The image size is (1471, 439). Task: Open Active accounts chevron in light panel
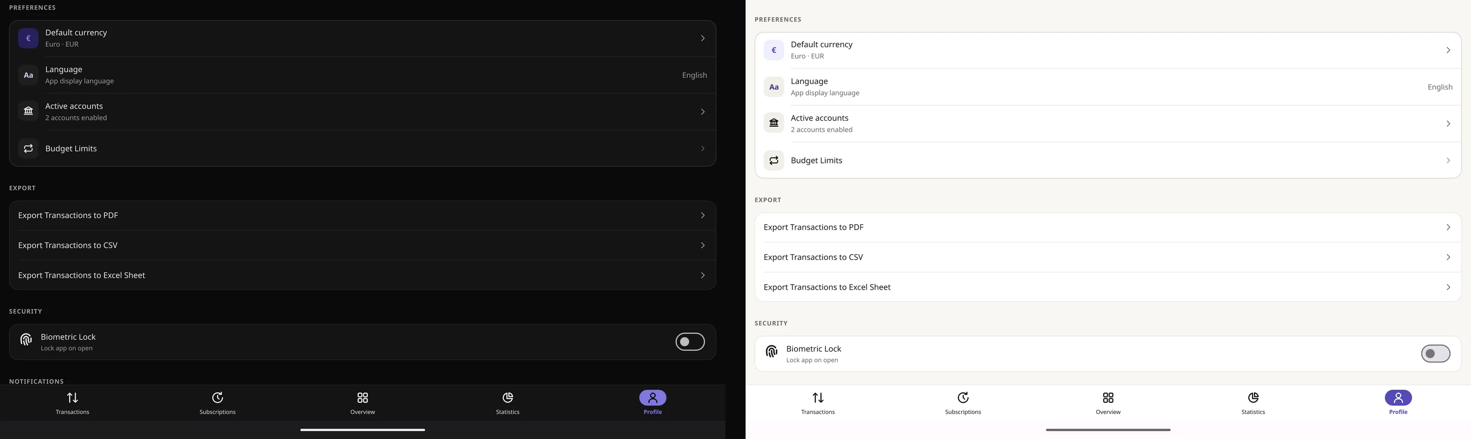point(1448,124)
